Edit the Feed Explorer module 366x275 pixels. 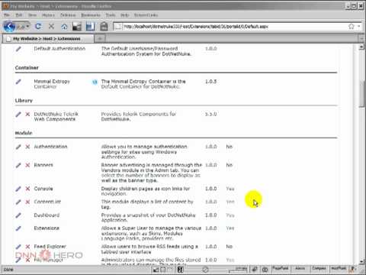point(18,247)
